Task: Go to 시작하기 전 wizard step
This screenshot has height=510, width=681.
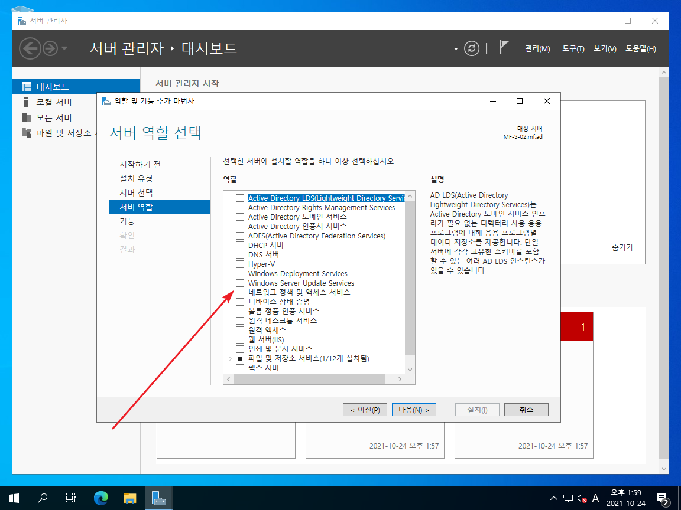Action: pos(140,164)
